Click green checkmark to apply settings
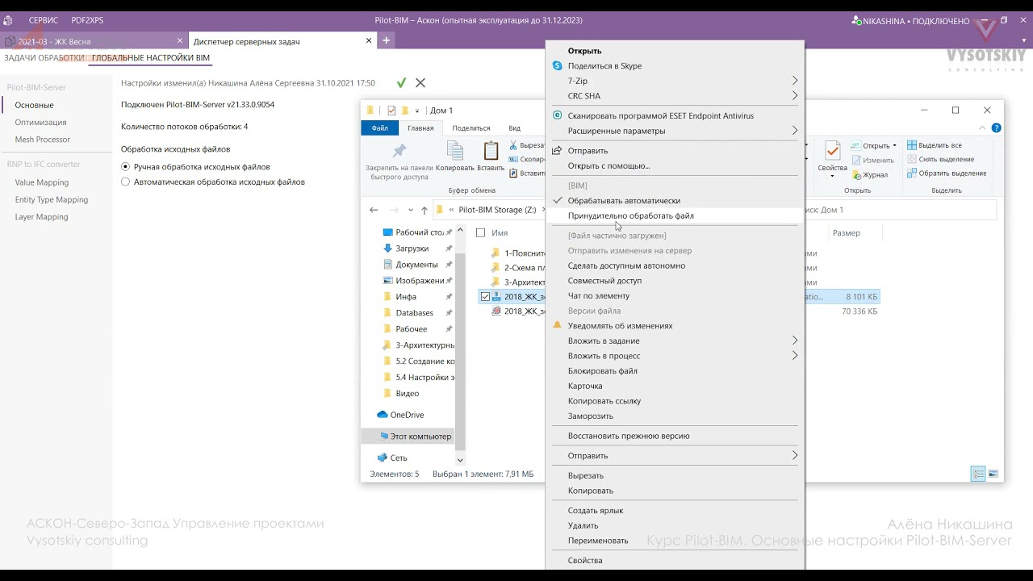 (x=401, y=82)
